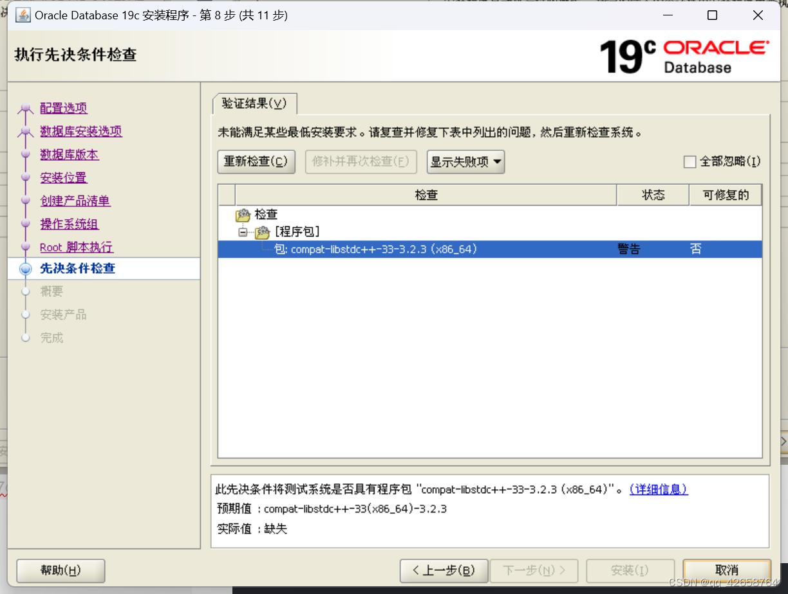Click the 检查 column header
Viewport: 788px width, 594px height.
[426, 195]
